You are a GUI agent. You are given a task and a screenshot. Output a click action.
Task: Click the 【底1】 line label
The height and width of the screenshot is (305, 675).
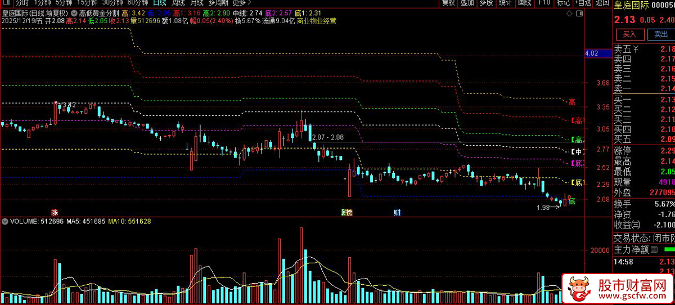[578, 183]
